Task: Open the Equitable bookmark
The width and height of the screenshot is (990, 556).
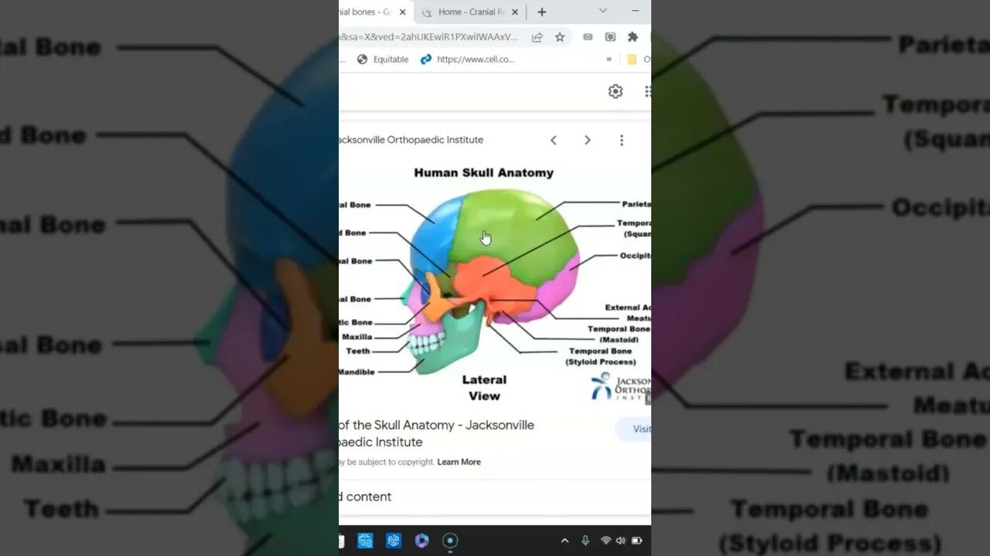Action: pos(383,59)
